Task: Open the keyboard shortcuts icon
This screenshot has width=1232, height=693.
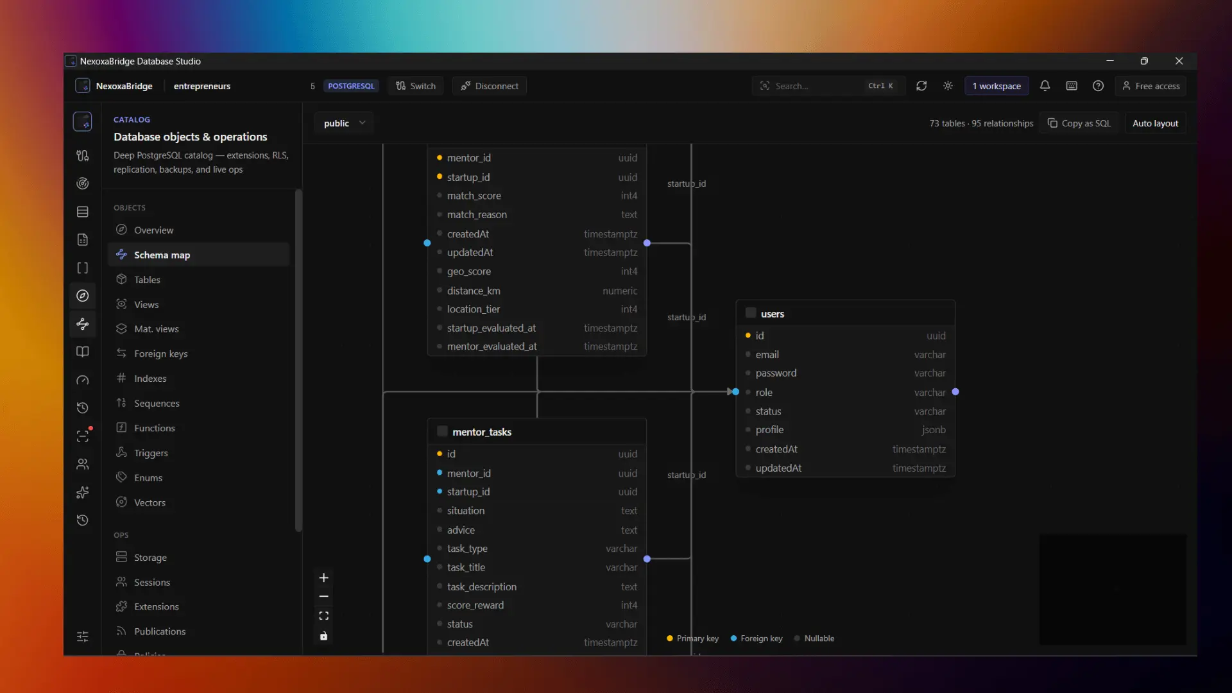Action: point(1072,86)
